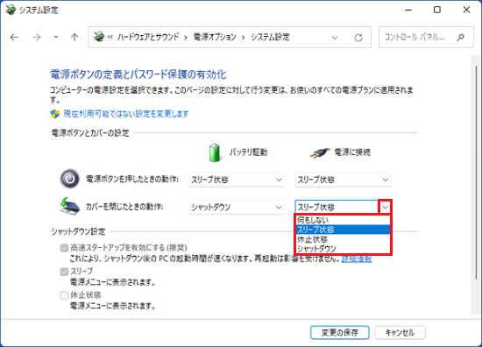The height and width of the screenshot is (347, 482).
Task: Go forward with the right arrow button
Action: pos(37,38)
